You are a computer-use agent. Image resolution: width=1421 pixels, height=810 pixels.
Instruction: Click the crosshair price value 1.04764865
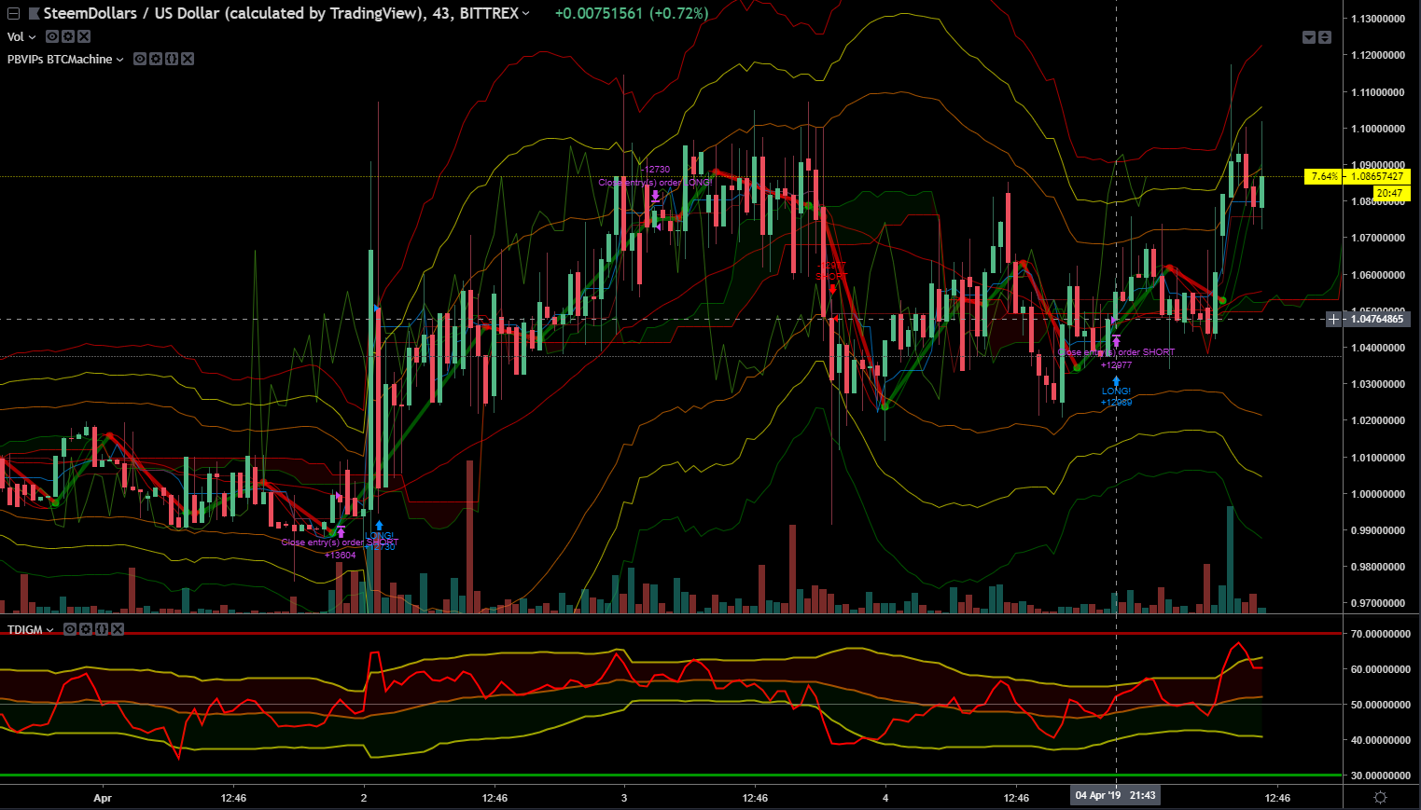(x=1377, y=319)
